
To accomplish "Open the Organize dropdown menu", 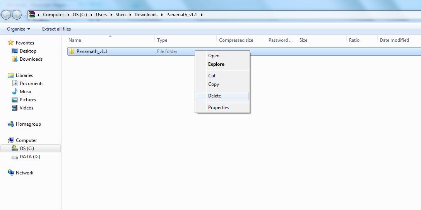I will [x=19, y=29].
